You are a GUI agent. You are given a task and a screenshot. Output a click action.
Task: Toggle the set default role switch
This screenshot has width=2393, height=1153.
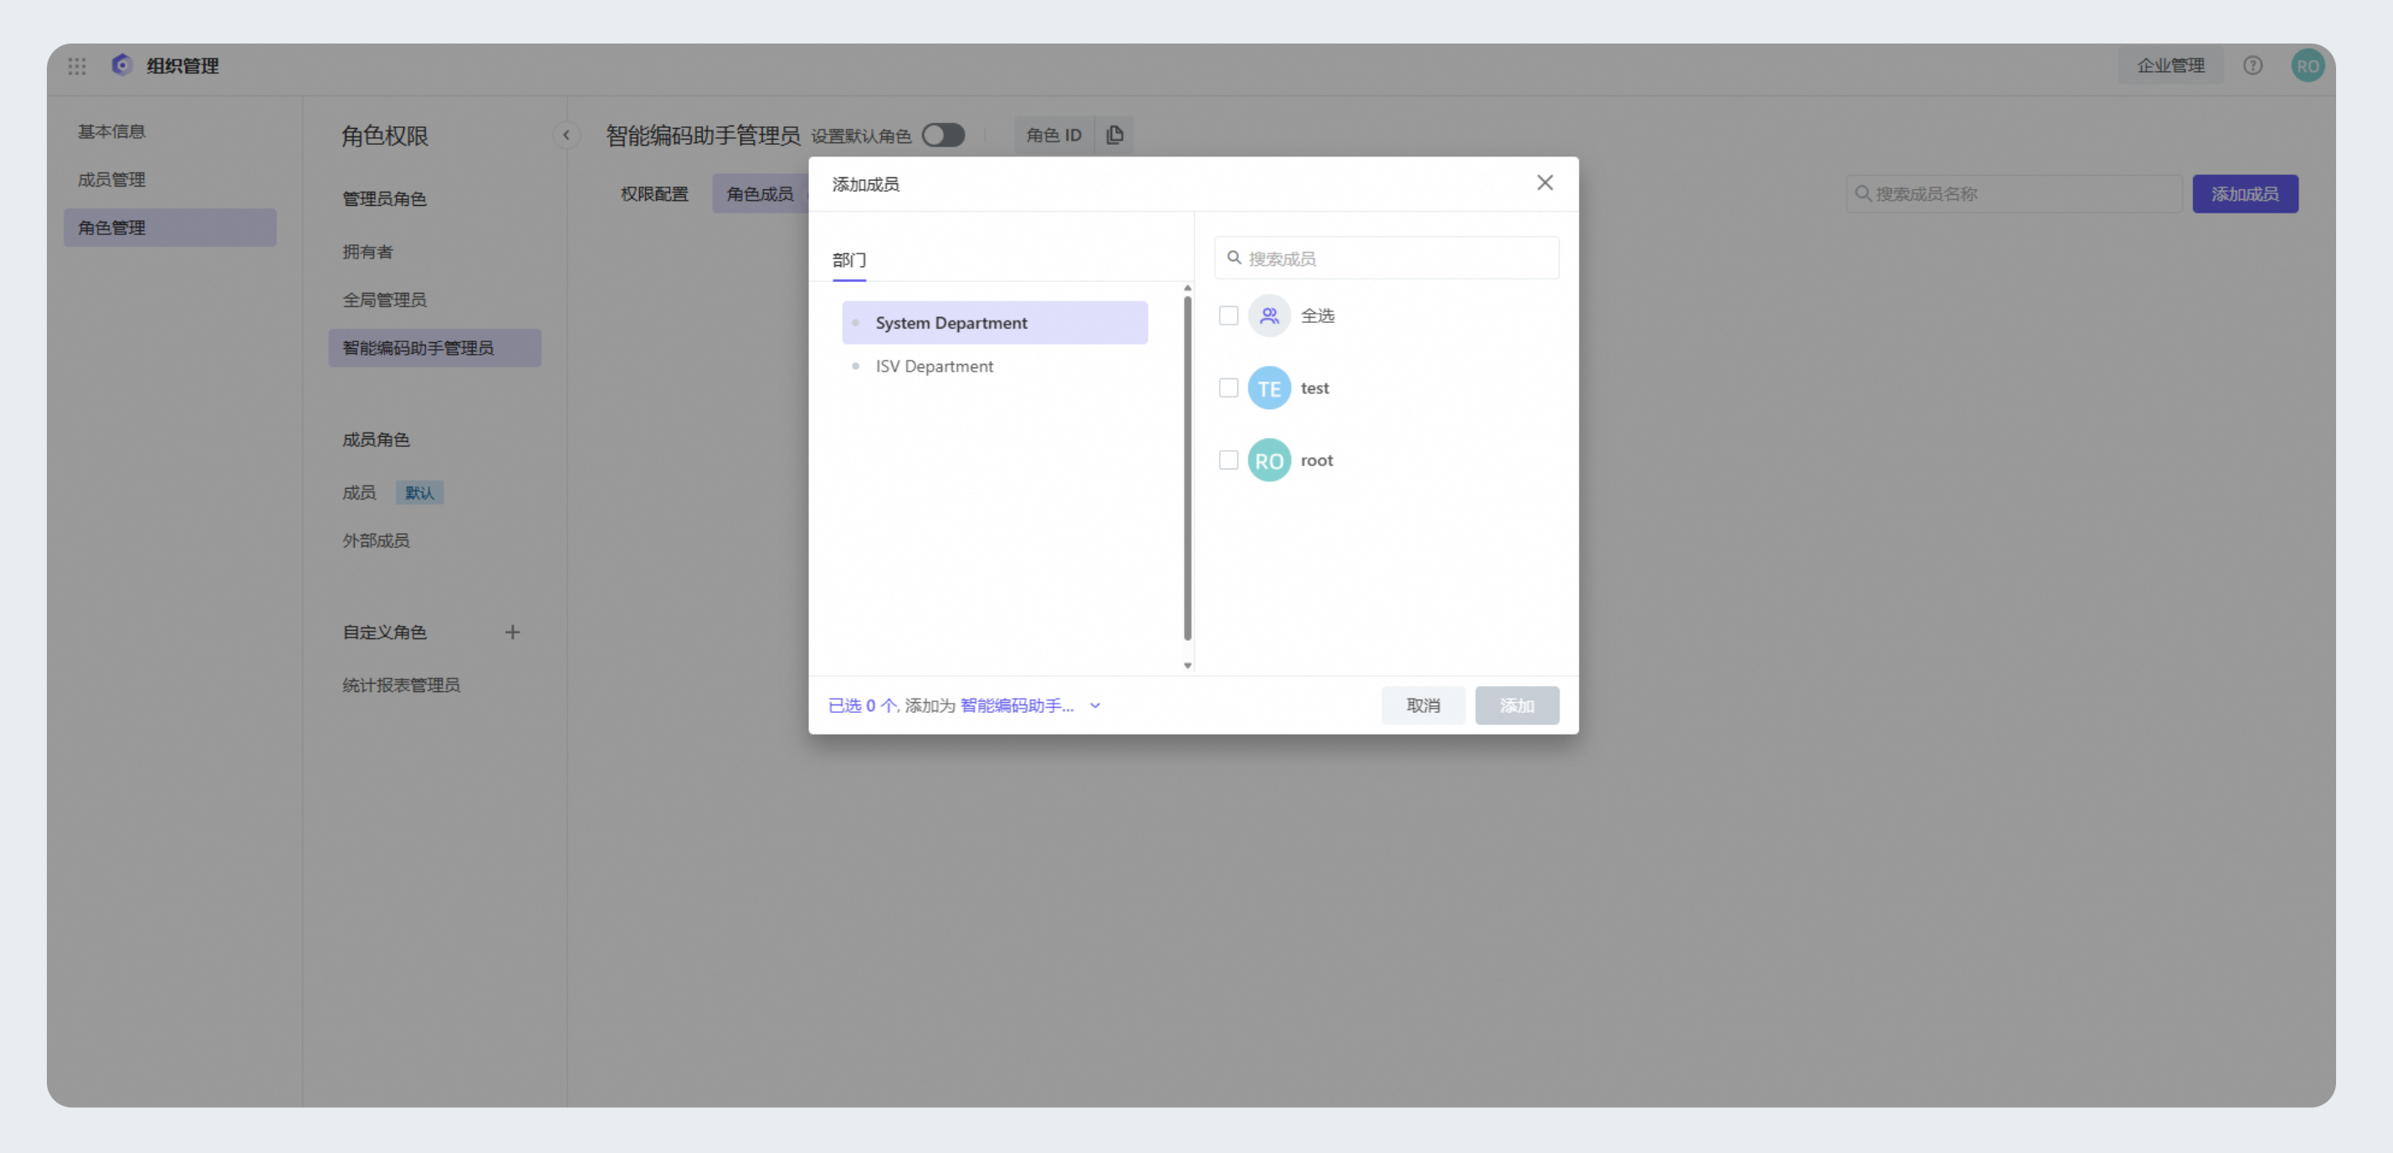[x=943, y=136]
